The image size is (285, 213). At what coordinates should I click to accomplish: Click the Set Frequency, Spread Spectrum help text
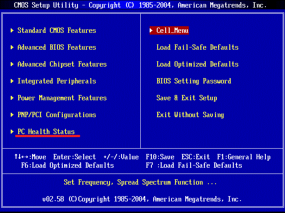(140, 182)
